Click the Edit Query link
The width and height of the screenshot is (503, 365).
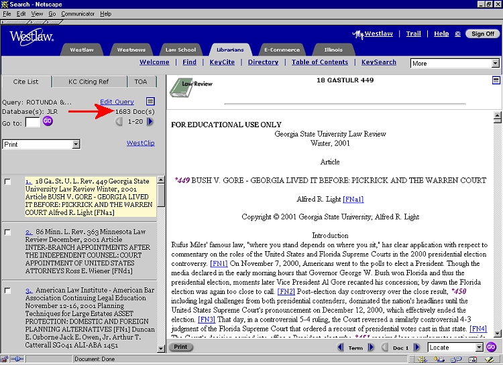tap(117, 102)
